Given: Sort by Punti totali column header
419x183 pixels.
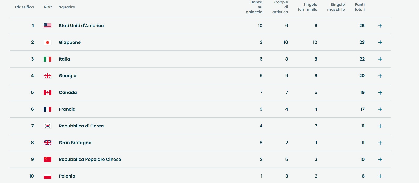Looking at the screenshot, I should click(x=360, y=7).
